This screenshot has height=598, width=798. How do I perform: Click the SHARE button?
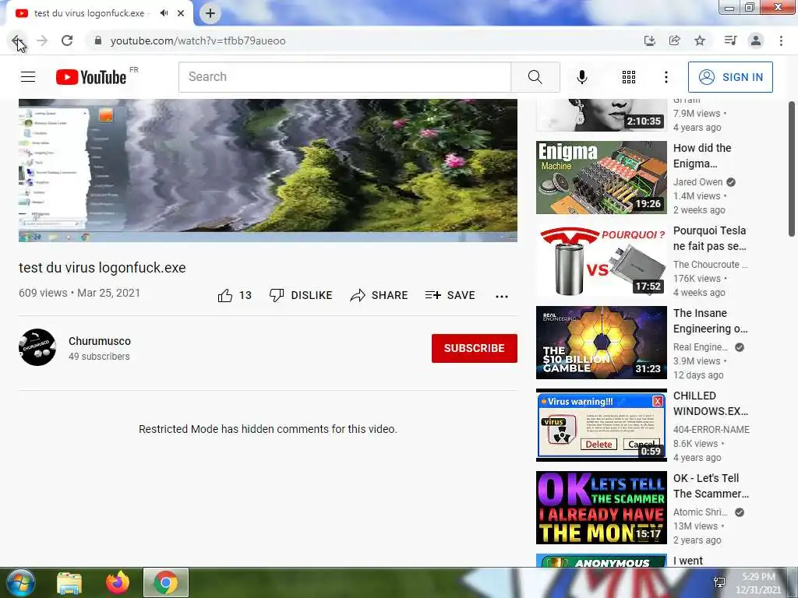[380, 295]
